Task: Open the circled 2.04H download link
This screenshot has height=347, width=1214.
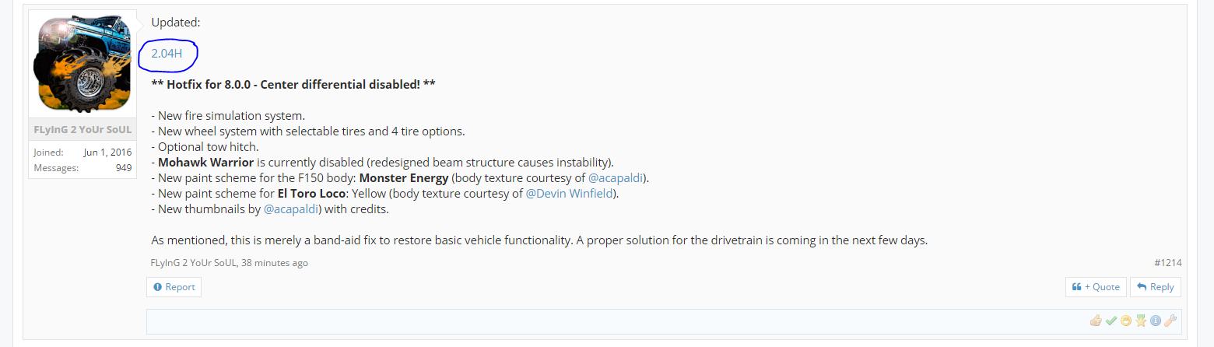Action: click(x=167, y=54)
